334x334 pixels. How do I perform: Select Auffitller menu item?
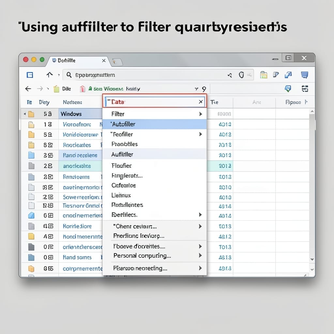(155, 154)
